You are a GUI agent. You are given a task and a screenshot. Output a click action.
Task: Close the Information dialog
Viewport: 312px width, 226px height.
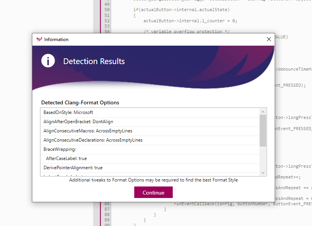click(x=269, y=39)
